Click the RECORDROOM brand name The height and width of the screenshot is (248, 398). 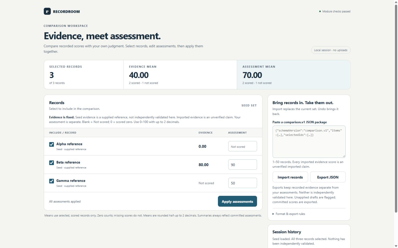66,11
